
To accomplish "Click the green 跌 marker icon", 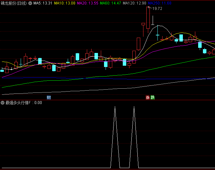I will click(x=152, y=98).
